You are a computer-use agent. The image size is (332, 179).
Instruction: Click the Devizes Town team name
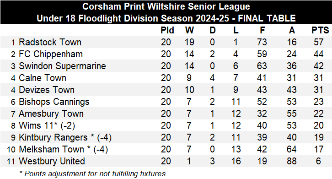click(x=47, y=90)
